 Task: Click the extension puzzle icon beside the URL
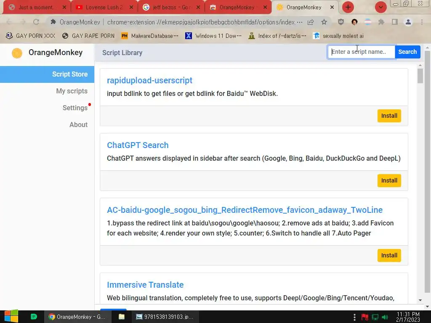click(x=53, y=22)
